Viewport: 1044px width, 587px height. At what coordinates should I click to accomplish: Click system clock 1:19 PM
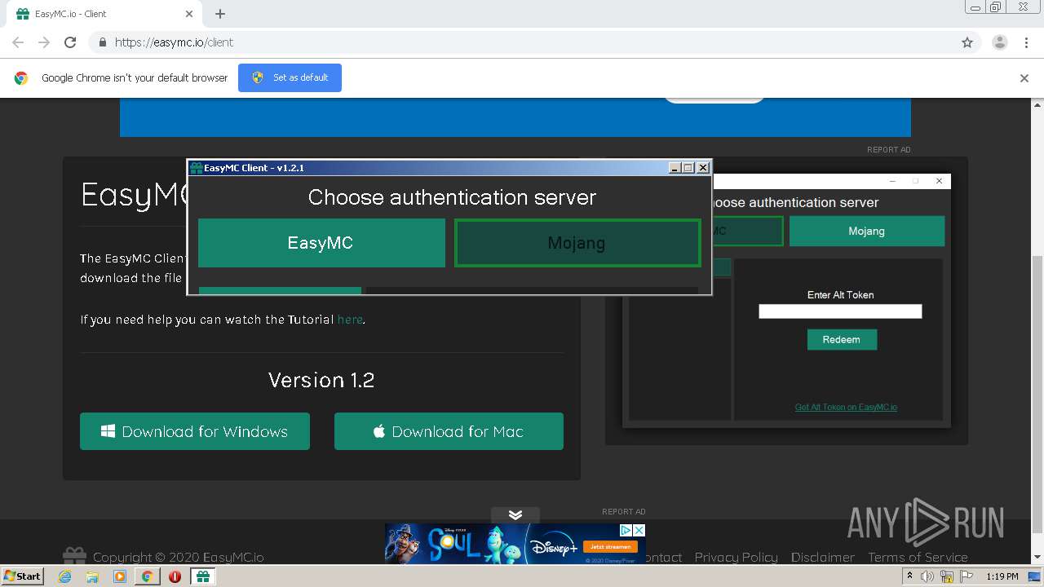(1002, 576)
